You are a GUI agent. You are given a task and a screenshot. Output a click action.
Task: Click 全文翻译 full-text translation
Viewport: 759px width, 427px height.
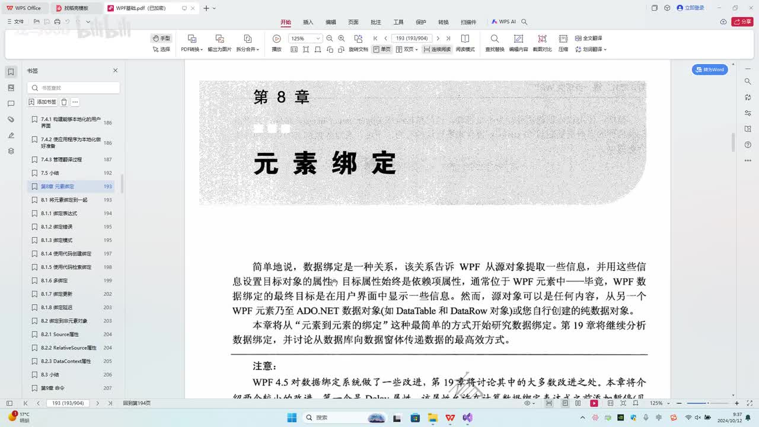pos(589,39)
